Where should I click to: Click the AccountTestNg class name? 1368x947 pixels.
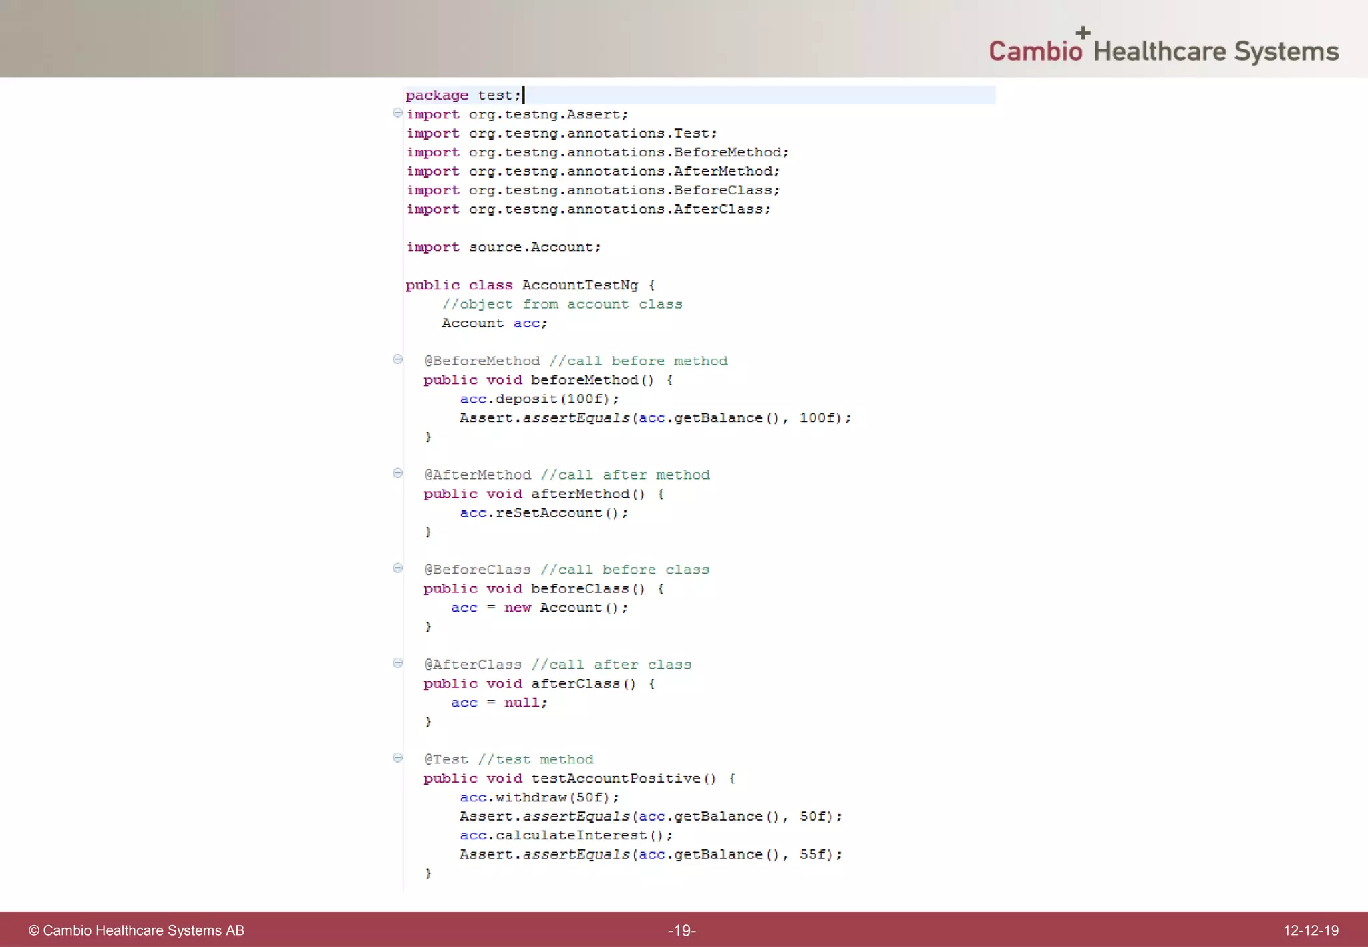coord(579,285)
